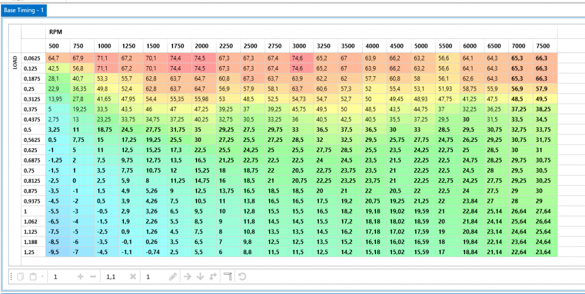Click the Paste clipboard icon

tap(34, 277)
